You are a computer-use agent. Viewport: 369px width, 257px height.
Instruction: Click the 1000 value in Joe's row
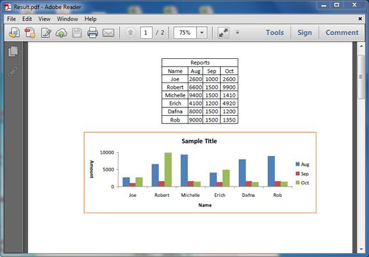(211, 79)
